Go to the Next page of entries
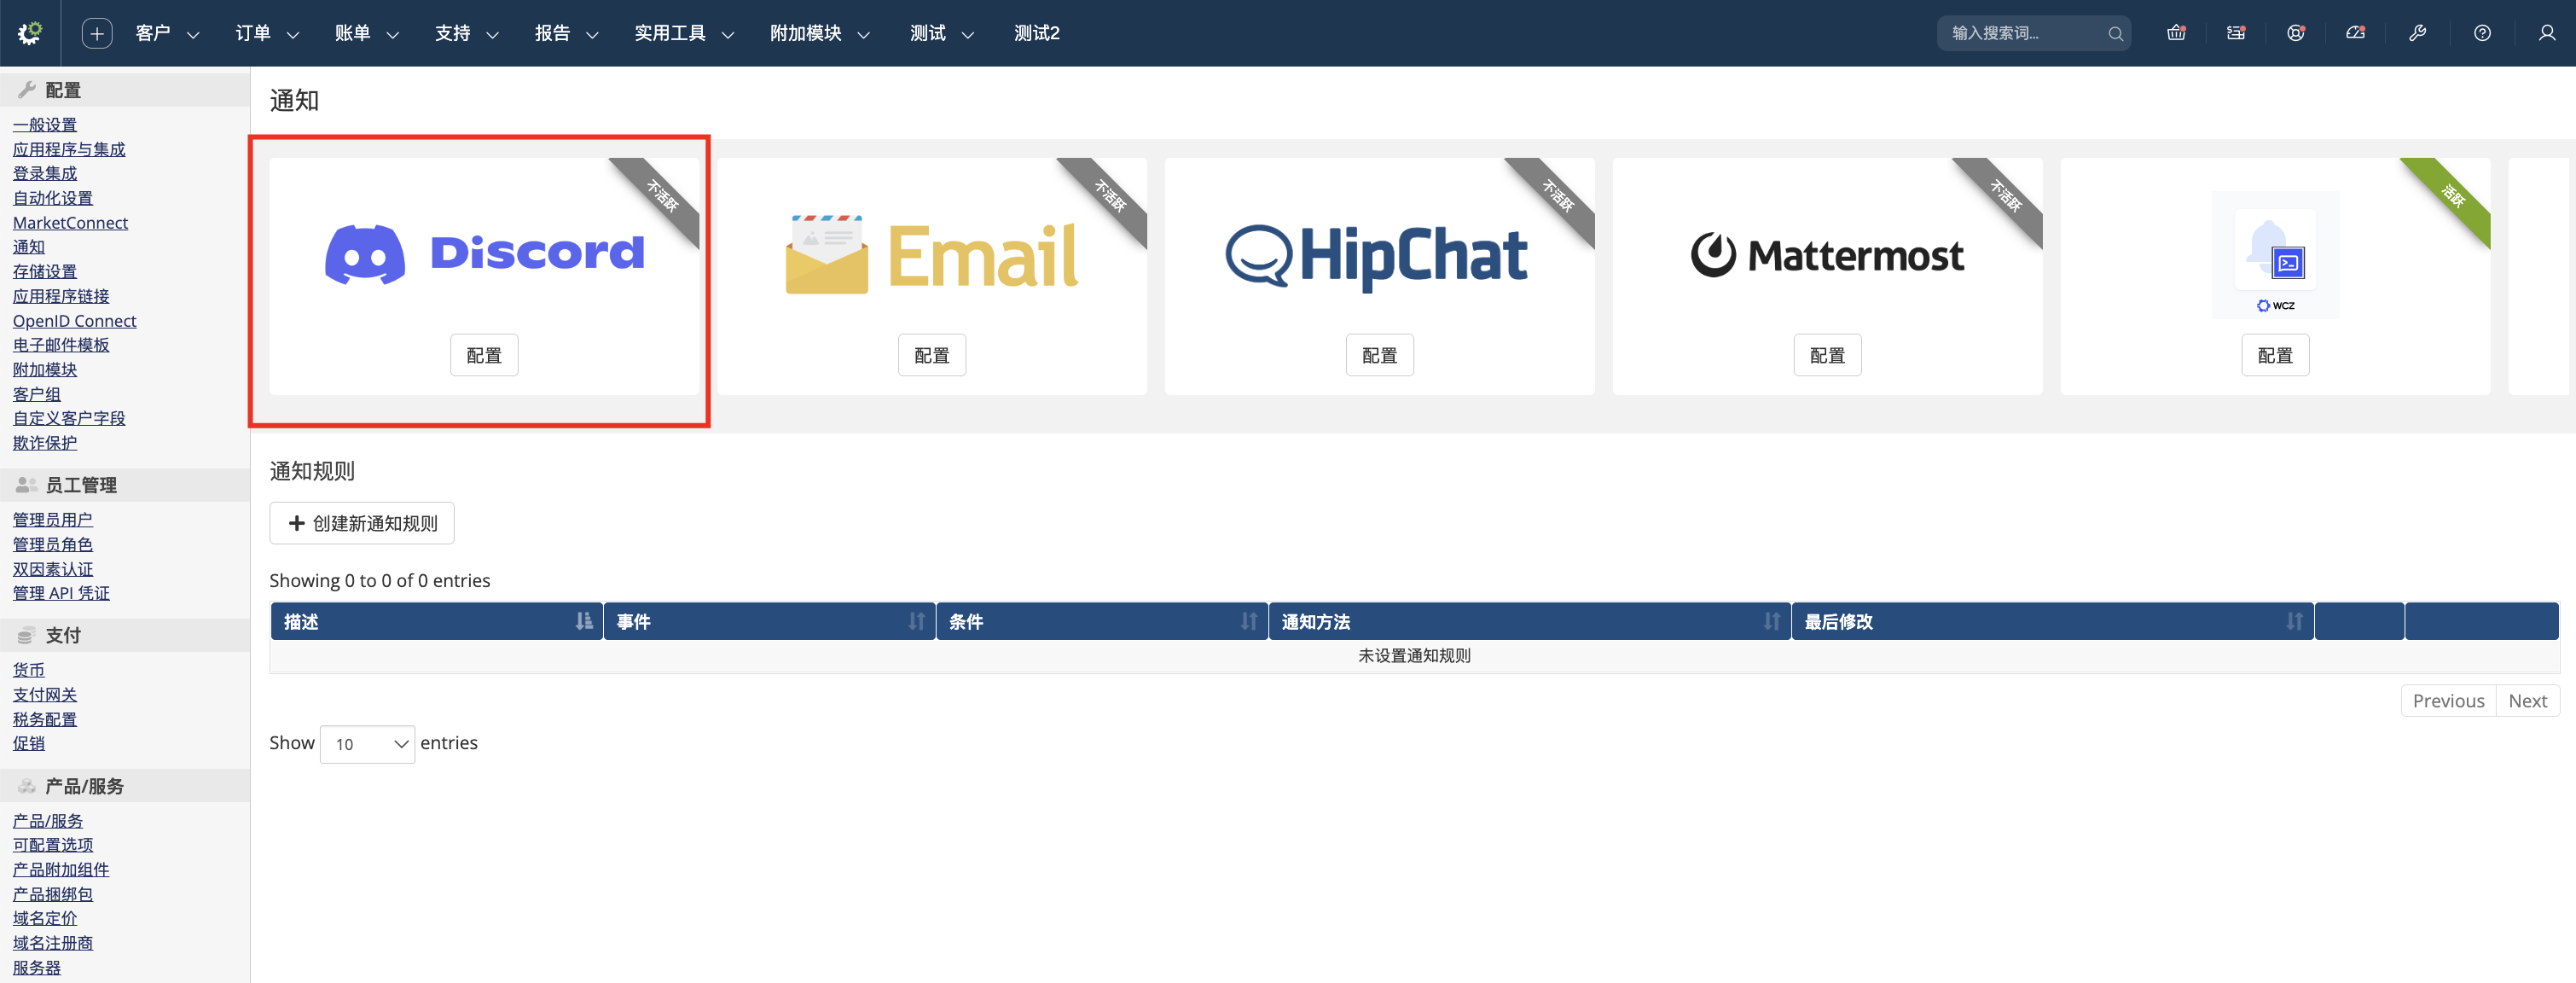Viewport: 2576px width, 983px height. pos(2528,701)
